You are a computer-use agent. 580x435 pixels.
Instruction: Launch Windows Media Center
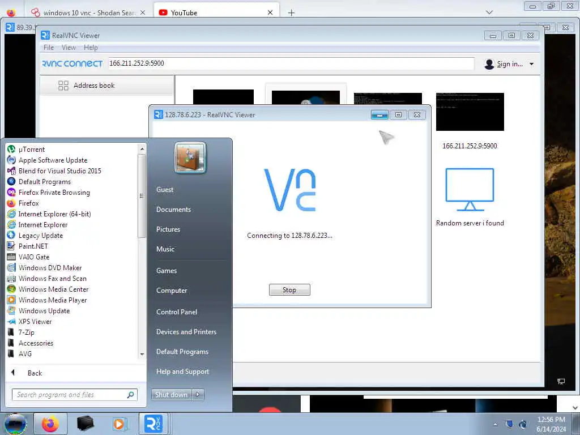point(53,289)
